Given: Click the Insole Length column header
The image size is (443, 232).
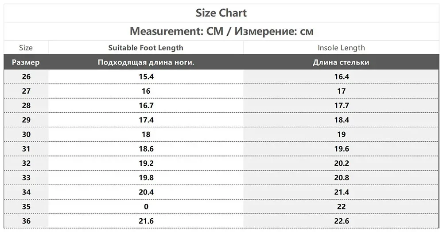Looking at the screenshot, I should (341, 48).
